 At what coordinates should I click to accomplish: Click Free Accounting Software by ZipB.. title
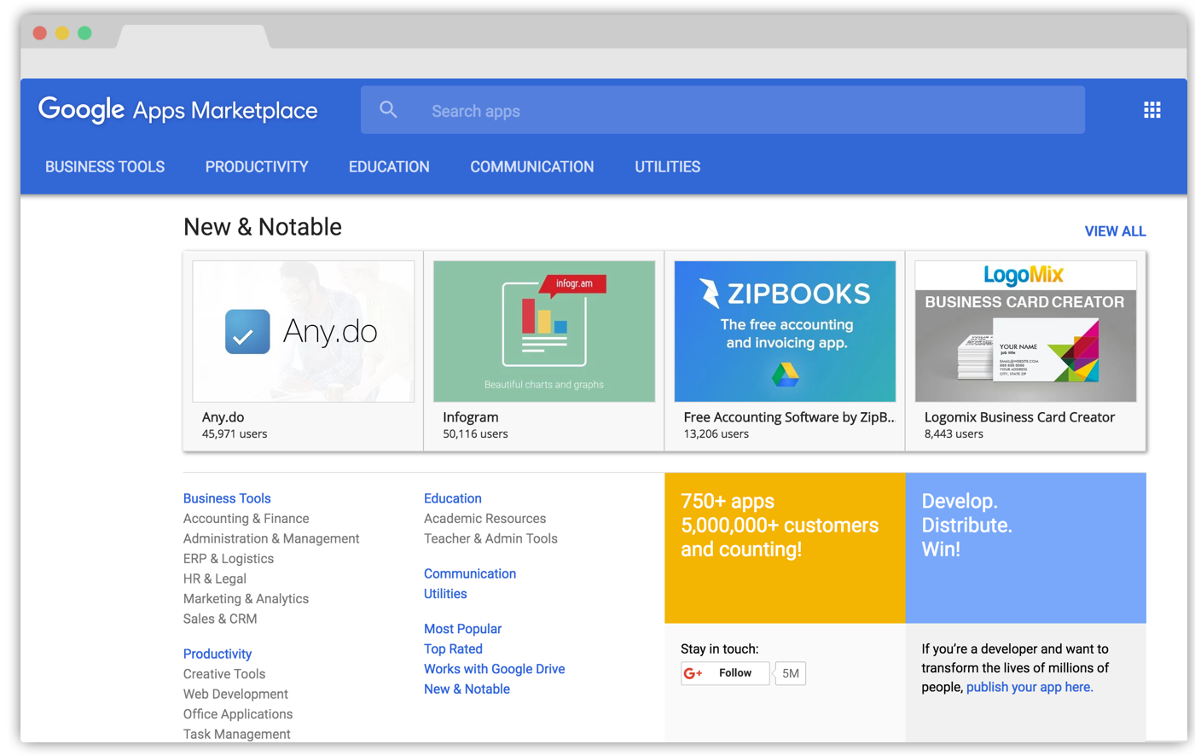(789, 417)
